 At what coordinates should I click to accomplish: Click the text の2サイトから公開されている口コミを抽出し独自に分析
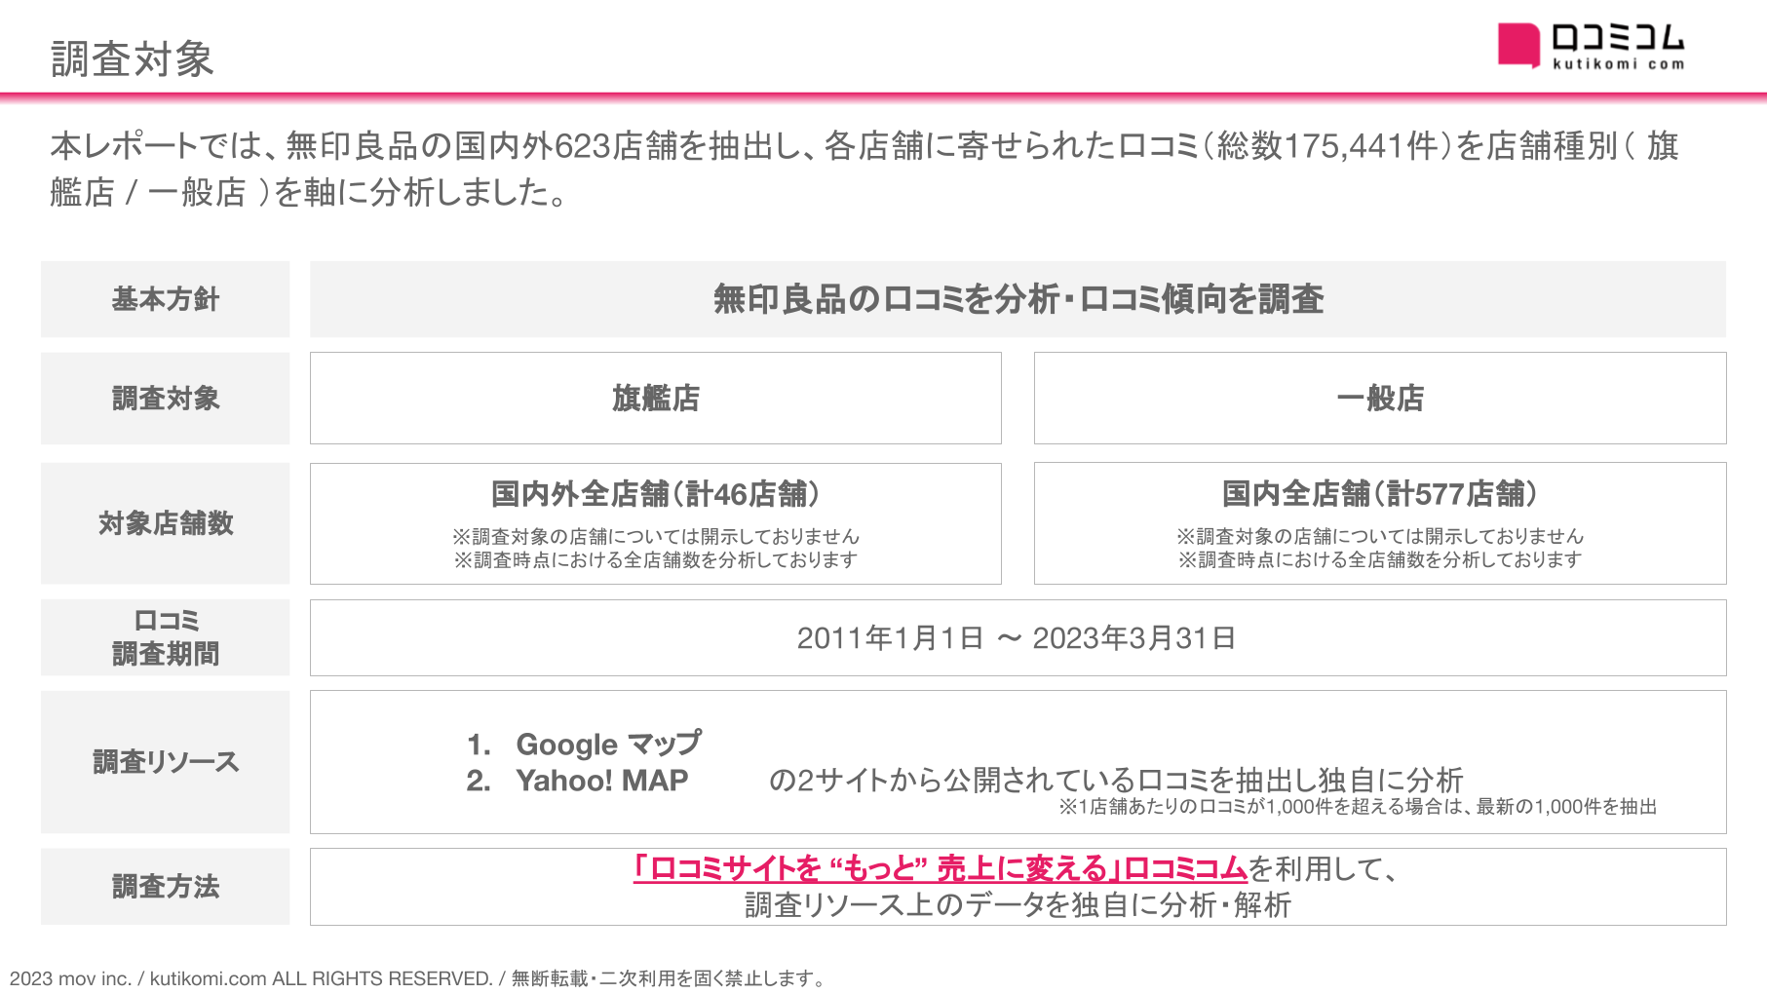(1116, 781)
